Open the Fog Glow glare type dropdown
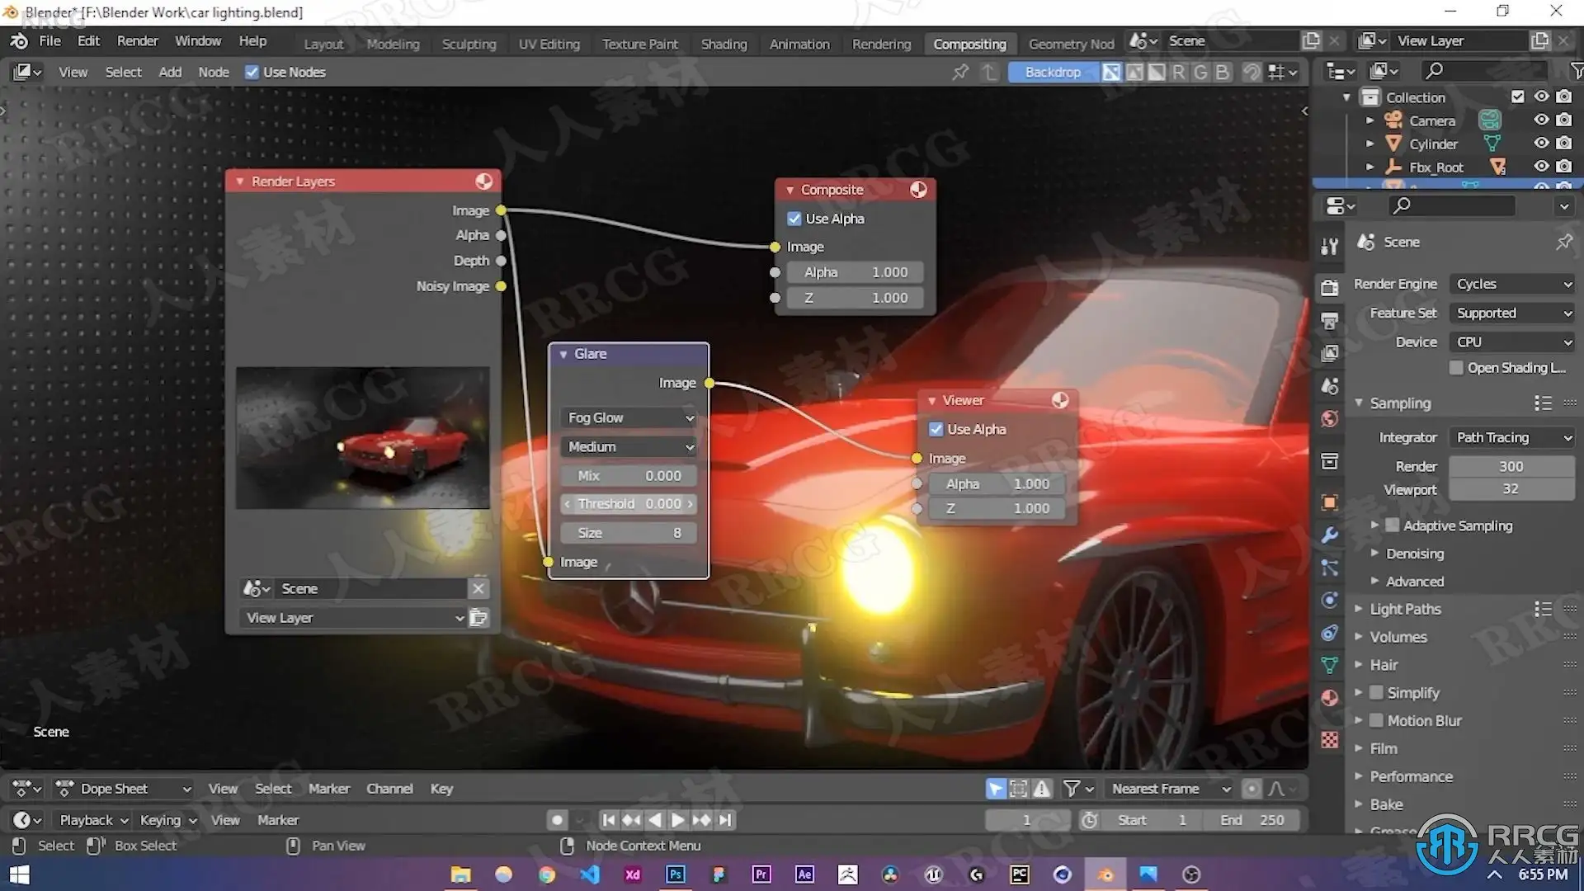Screen dimensions: 1584x891 (629, 418)
